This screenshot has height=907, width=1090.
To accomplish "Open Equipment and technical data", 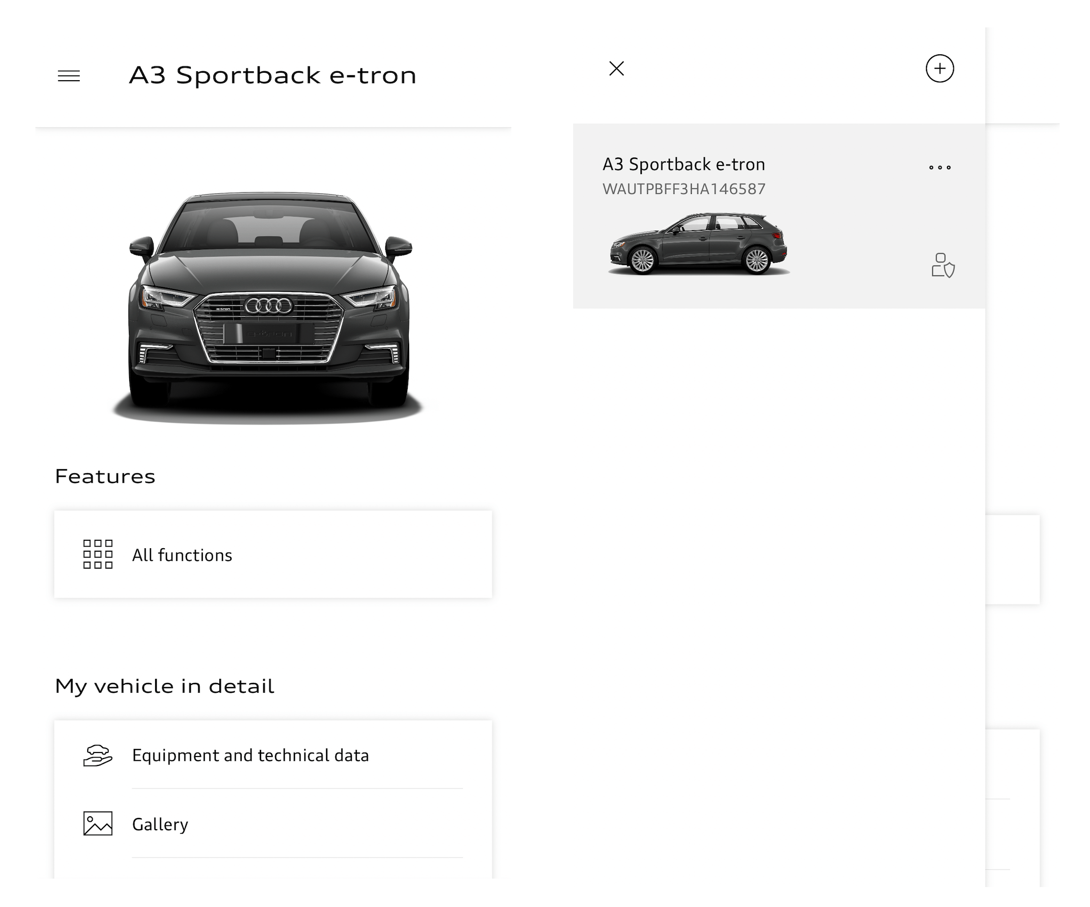I will 273,755.
